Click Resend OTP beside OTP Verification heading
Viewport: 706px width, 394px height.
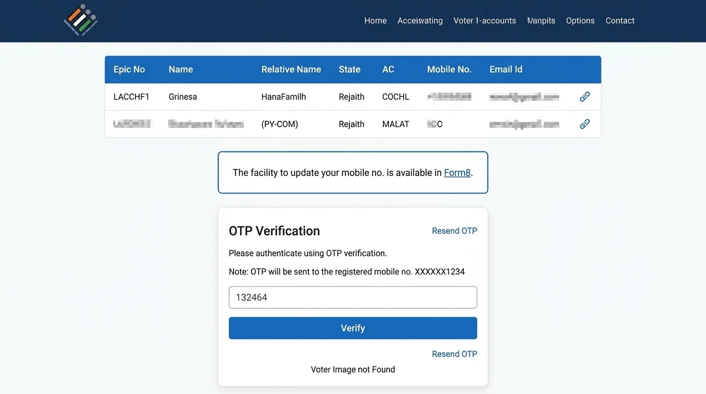(455, 231)
